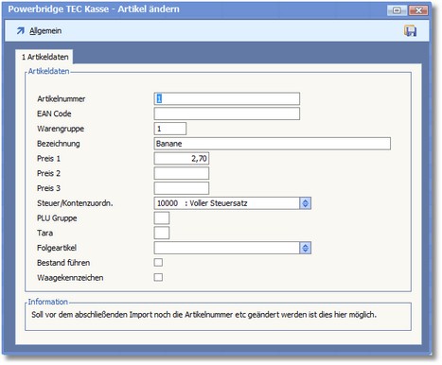
Task: Expand the Steuer/Kontenzuordn. dropdown arrow
Action: [x=305, y=203]
